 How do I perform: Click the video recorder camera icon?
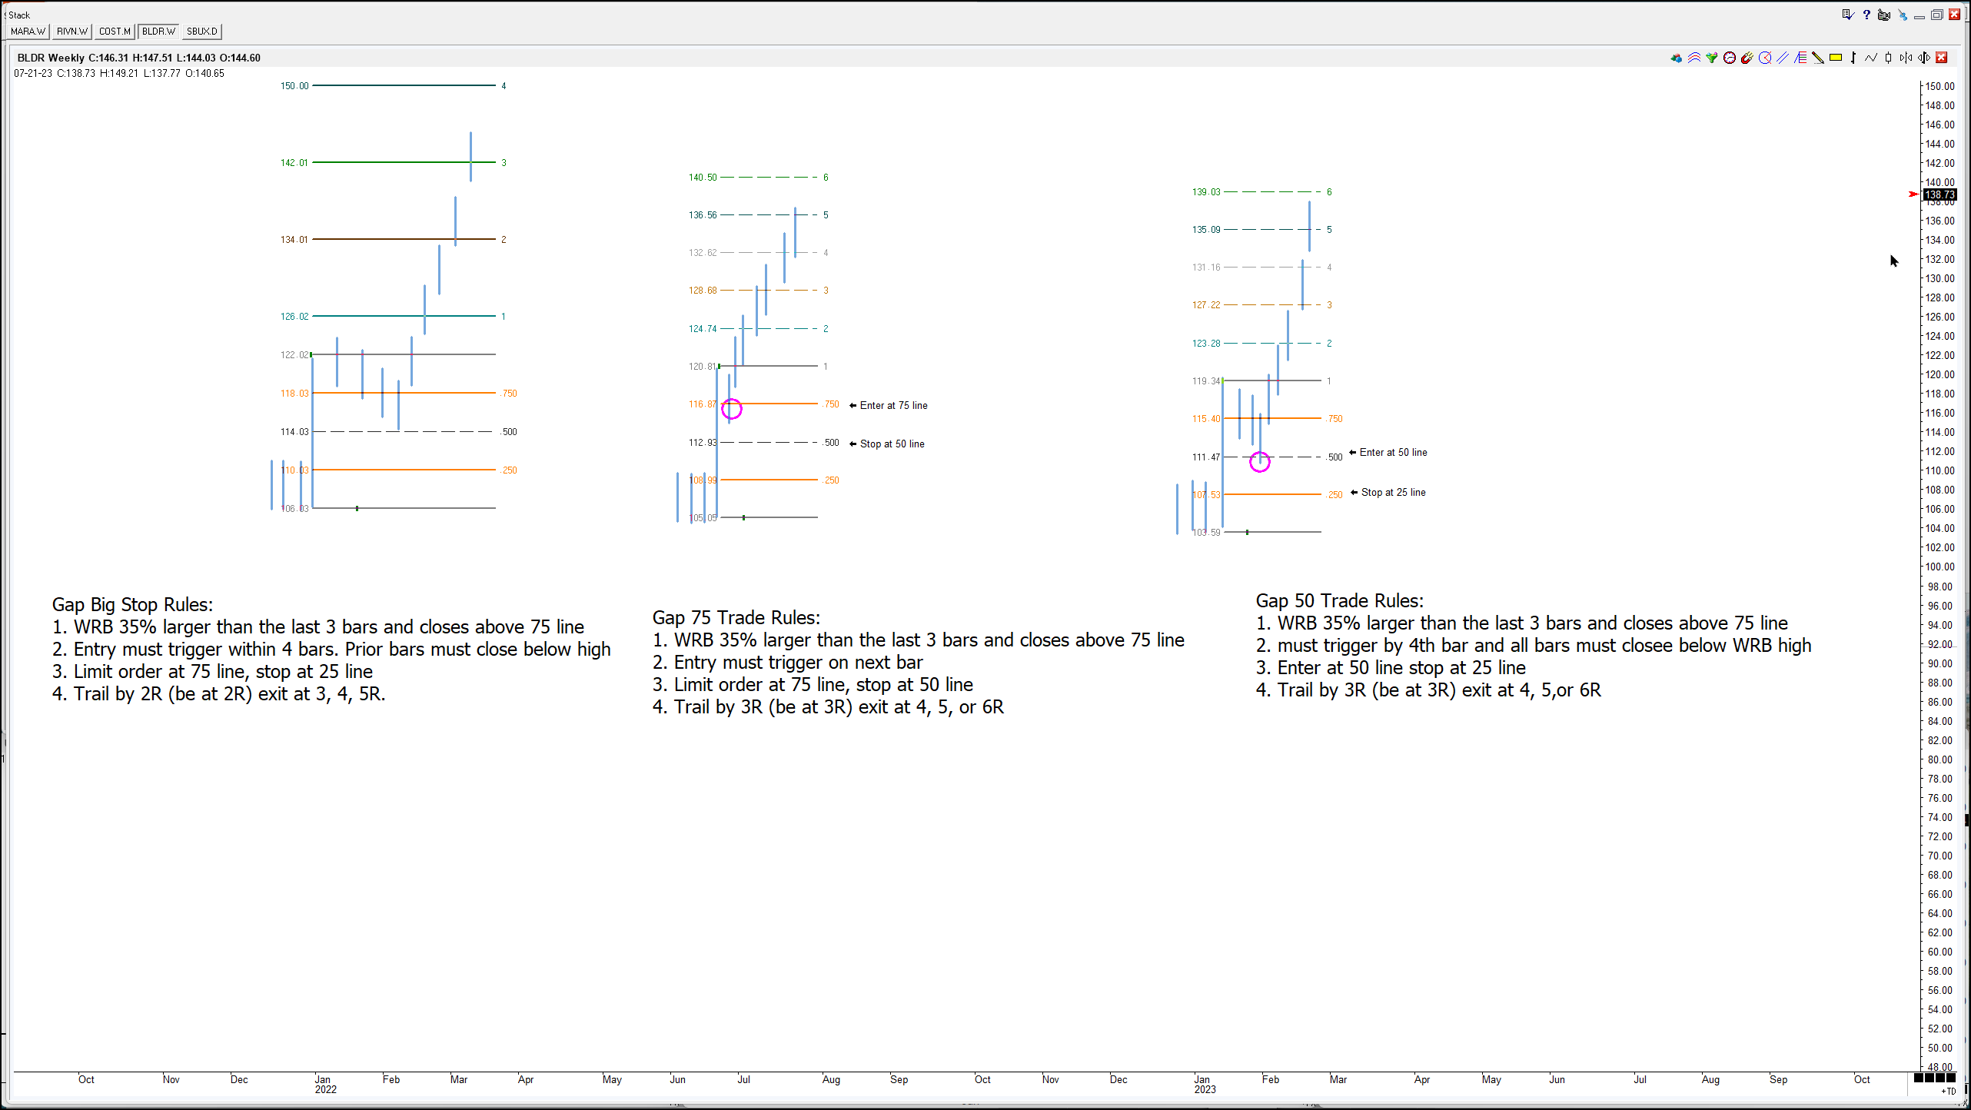coord(1884,15)
